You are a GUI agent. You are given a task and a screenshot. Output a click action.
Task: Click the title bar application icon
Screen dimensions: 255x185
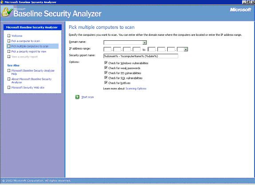2,2
